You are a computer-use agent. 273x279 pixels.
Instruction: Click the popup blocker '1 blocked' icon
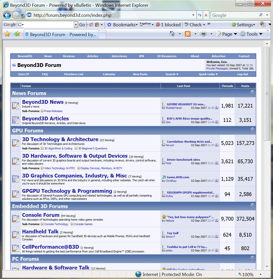tap(158, 25)
